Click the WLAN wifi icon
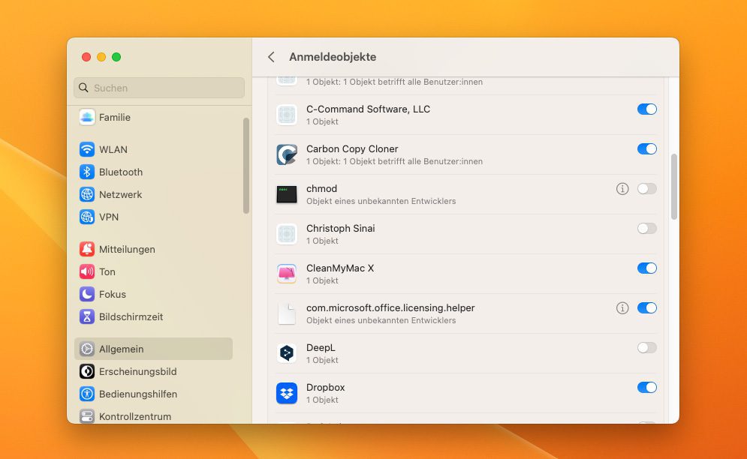747x459 pixels. (86, 149)
